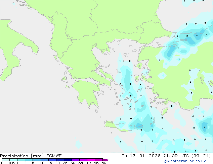Click the 35–40 mm violet legend swatch
This screenshot has height=164, width=213.
coord(83,160)
